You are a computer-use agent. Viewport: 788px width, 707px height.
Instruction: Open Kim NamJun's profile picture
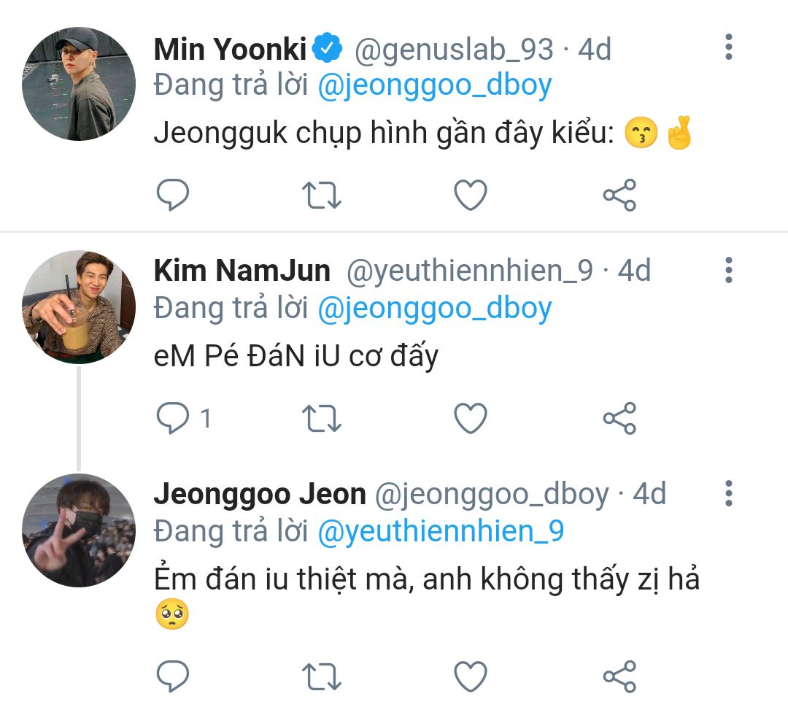click(79, 307)
